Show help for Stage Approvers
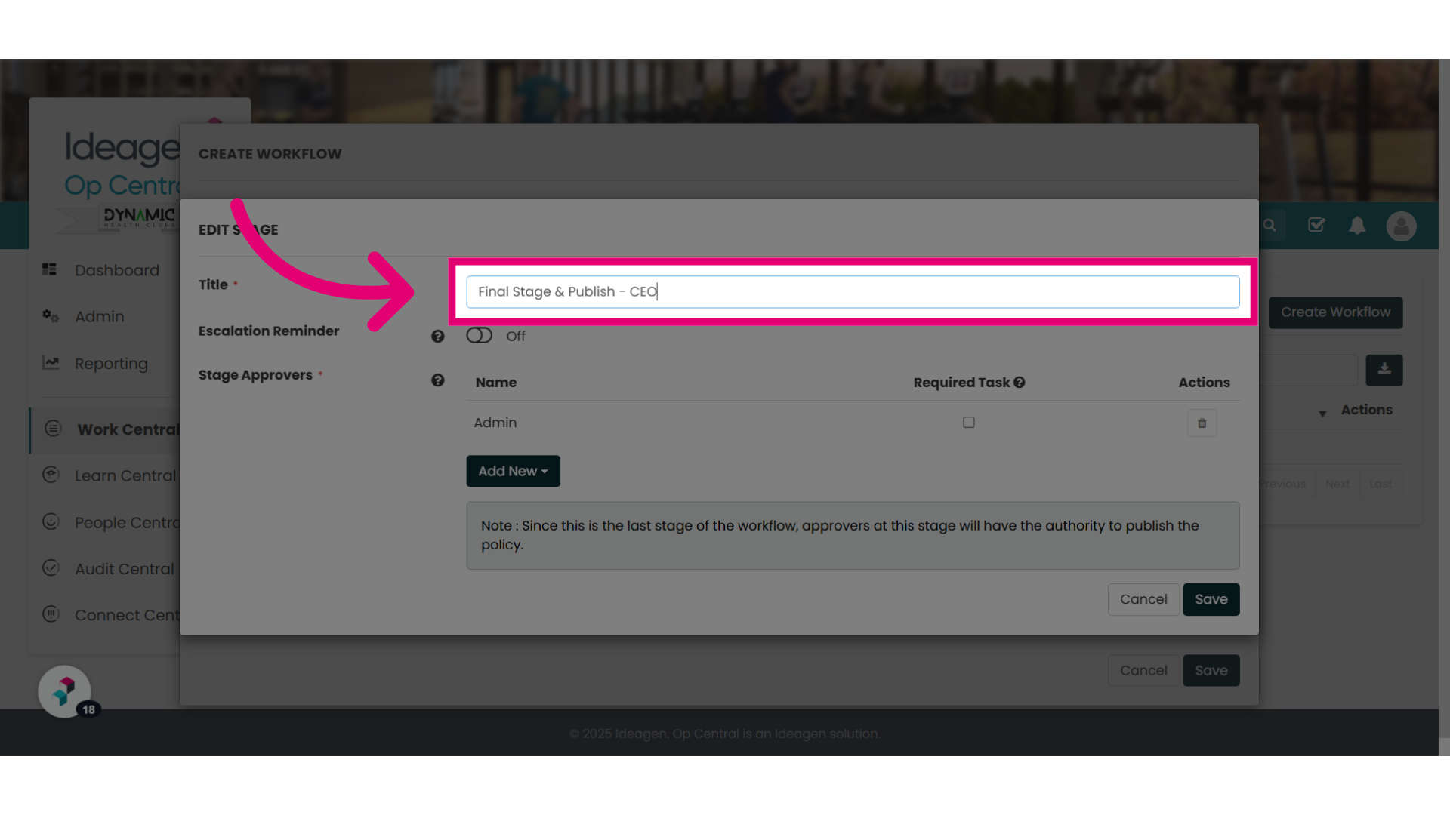 click(x=437, y=380)
